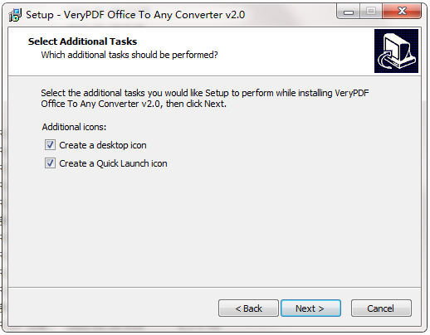Click the "Create a desktop icon" label text
Viewport: 430px width, 335px height.
tap(103, 145)
